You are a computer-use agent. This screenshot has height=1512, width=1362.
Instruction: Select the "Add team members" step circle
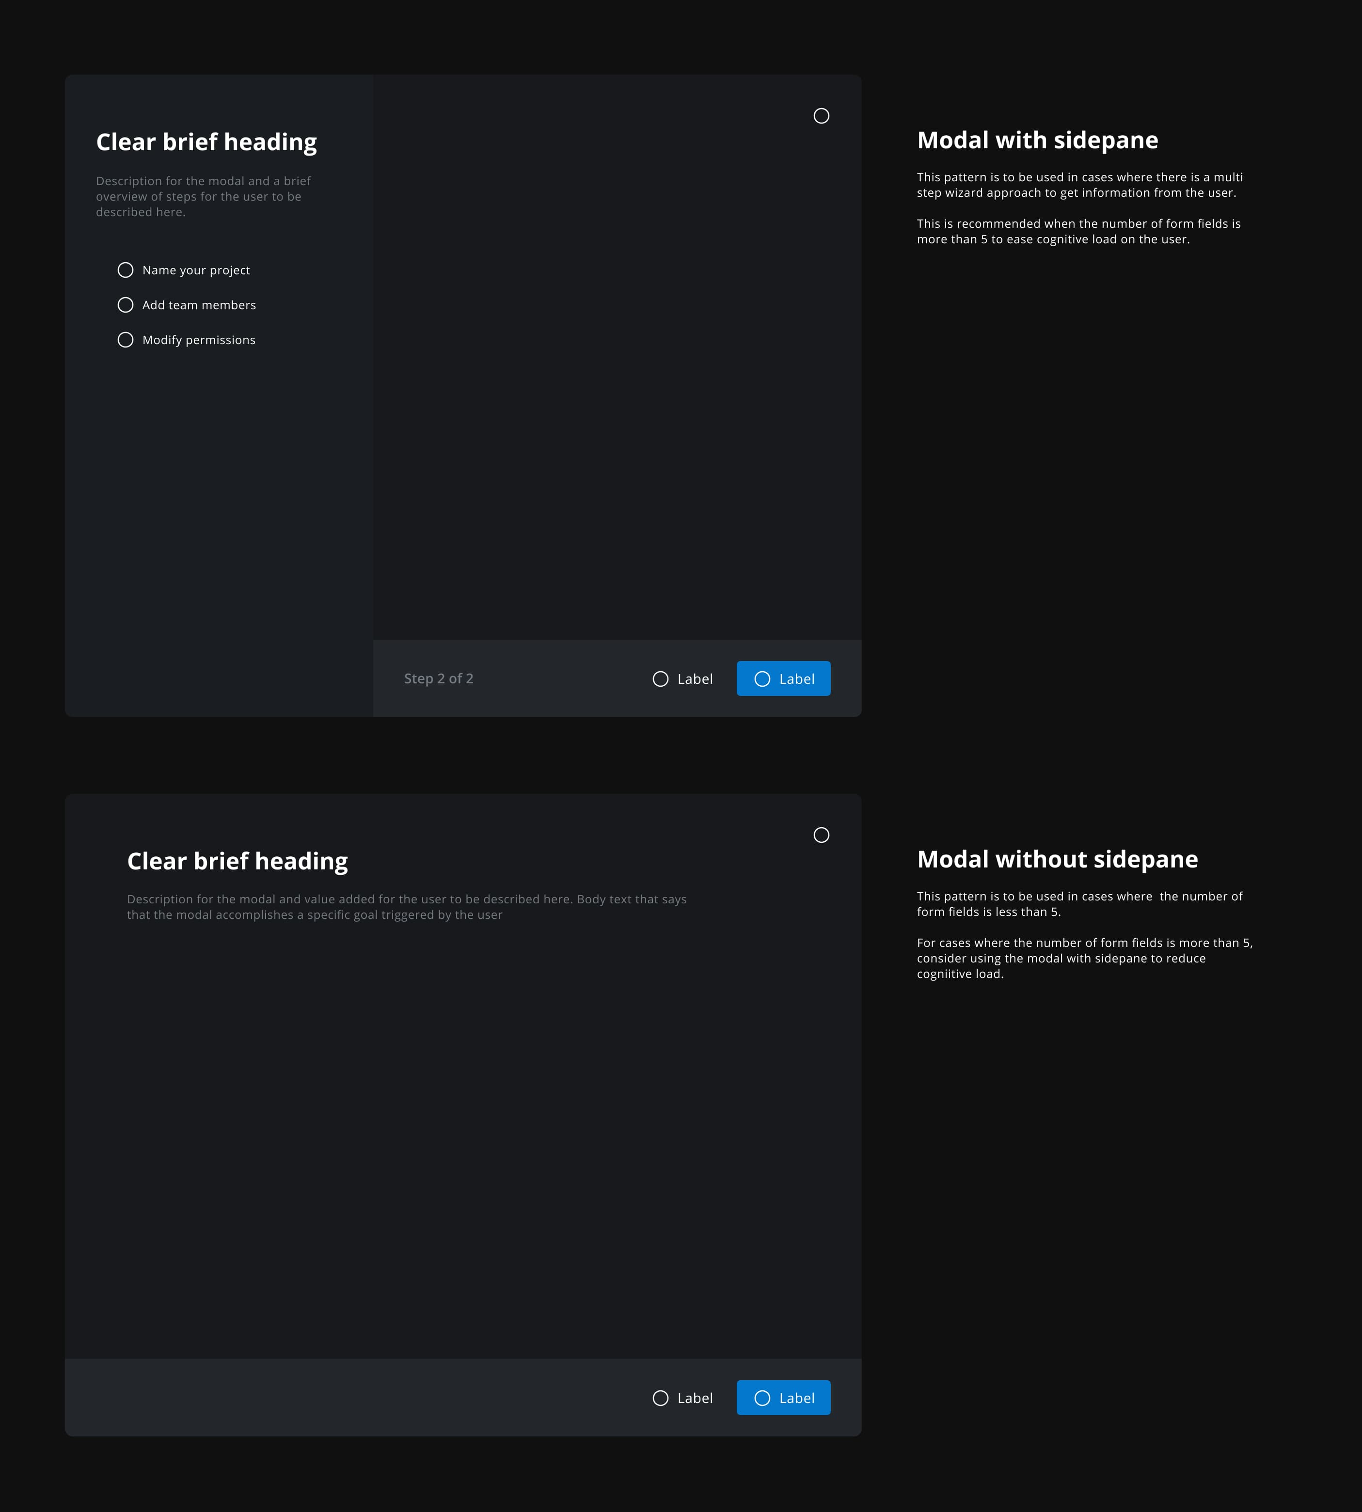[126, 304]
